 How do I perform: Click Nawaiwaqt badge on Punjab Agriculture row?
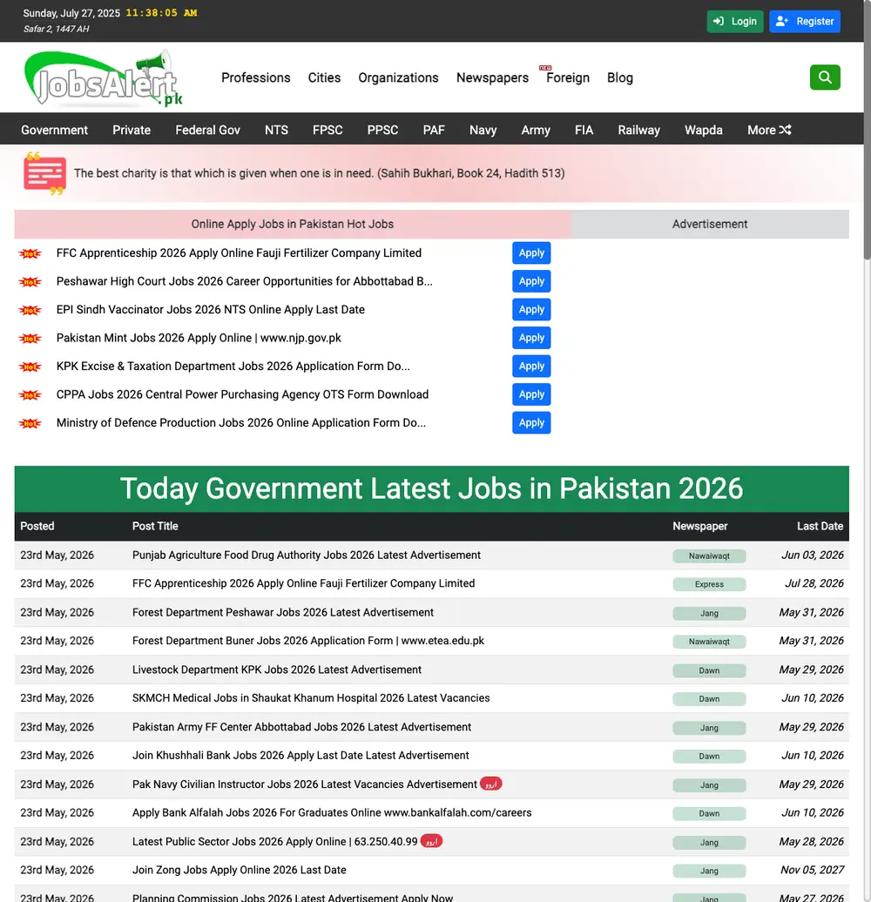pos(709,555)
